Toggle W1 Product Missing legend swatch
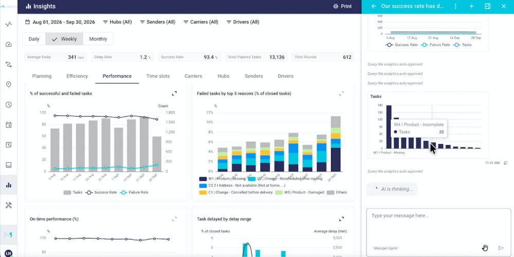The image size is (514, 257). coord(203,179)
